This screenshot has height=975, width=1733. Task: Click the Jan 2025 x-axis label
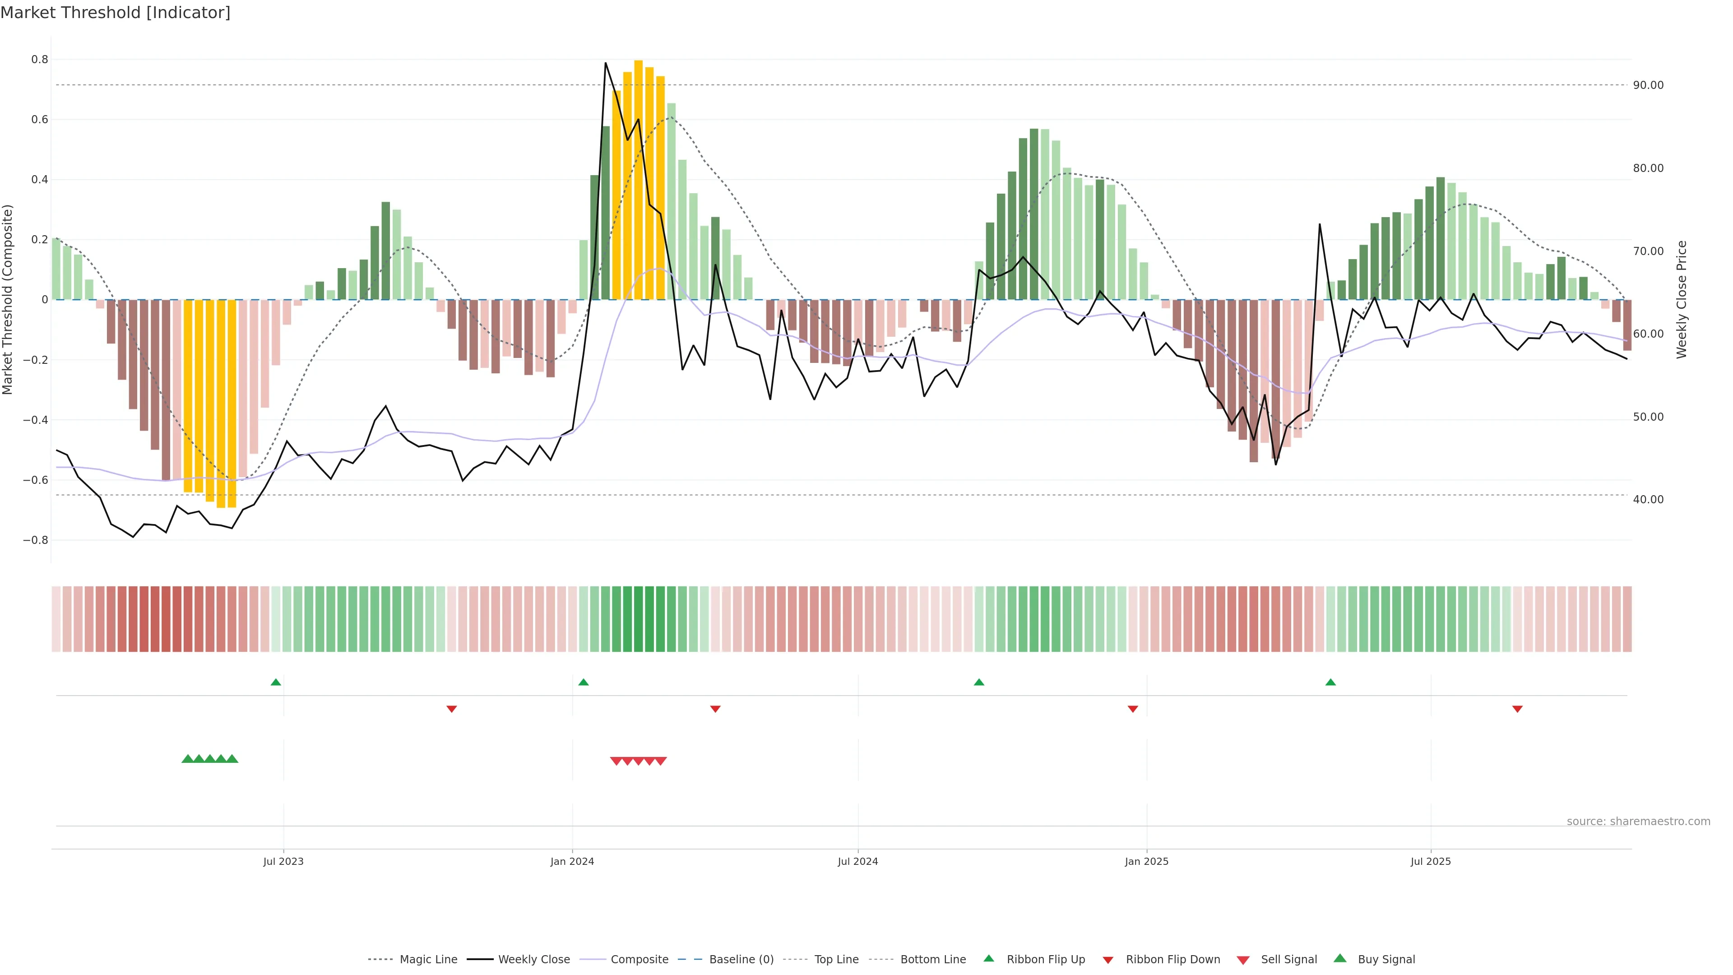1146,861
